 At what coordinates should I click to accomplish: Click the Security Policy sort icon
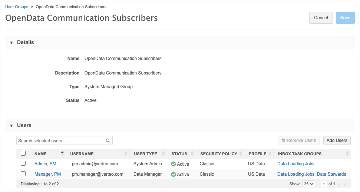(241, 154)
